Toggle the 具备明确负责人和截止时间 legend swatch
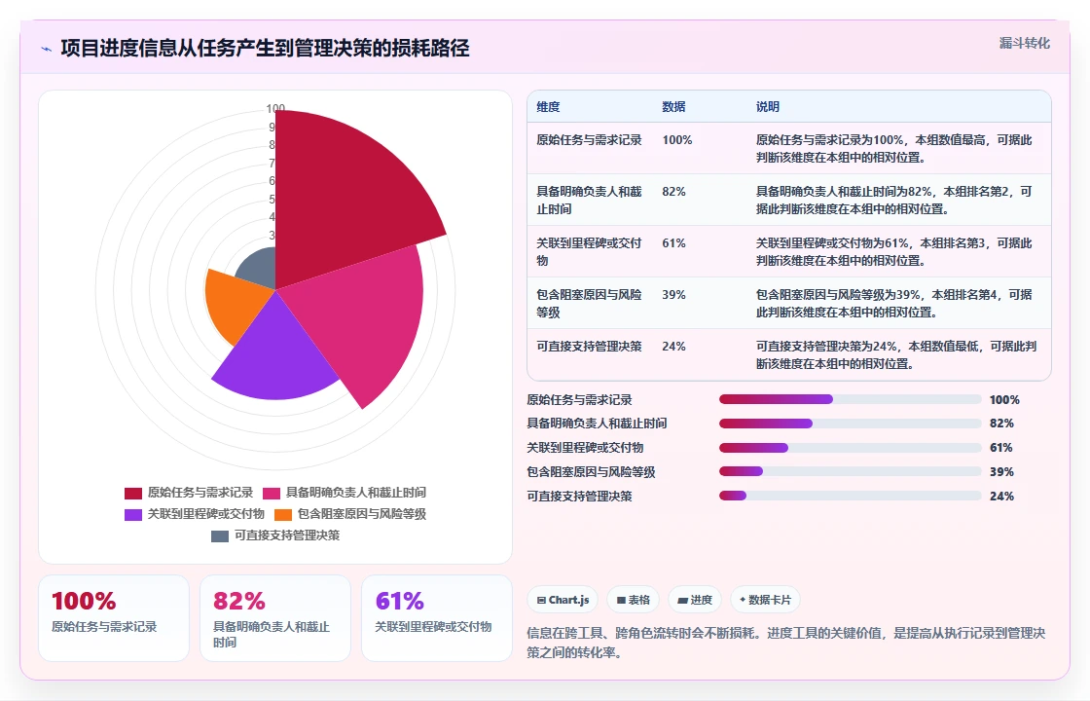Image resolution: width=1090 pixels, height=701 pixels. (272, 493)
